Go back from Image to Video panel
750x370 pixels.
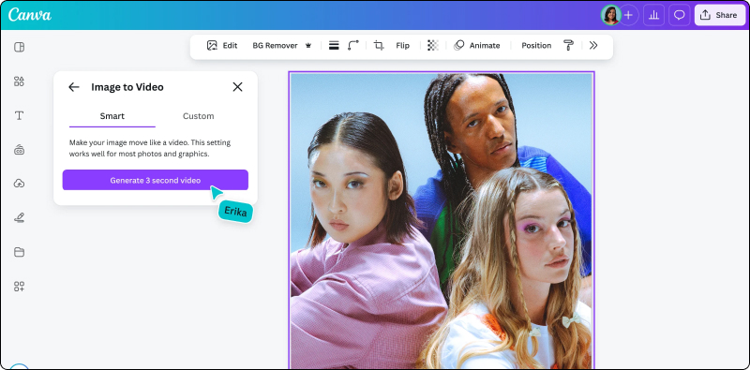click(74, 87)
